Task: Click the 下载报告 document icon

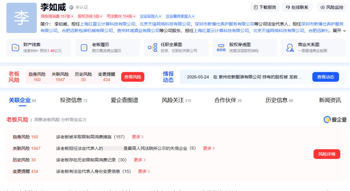Action: [256, 7]
